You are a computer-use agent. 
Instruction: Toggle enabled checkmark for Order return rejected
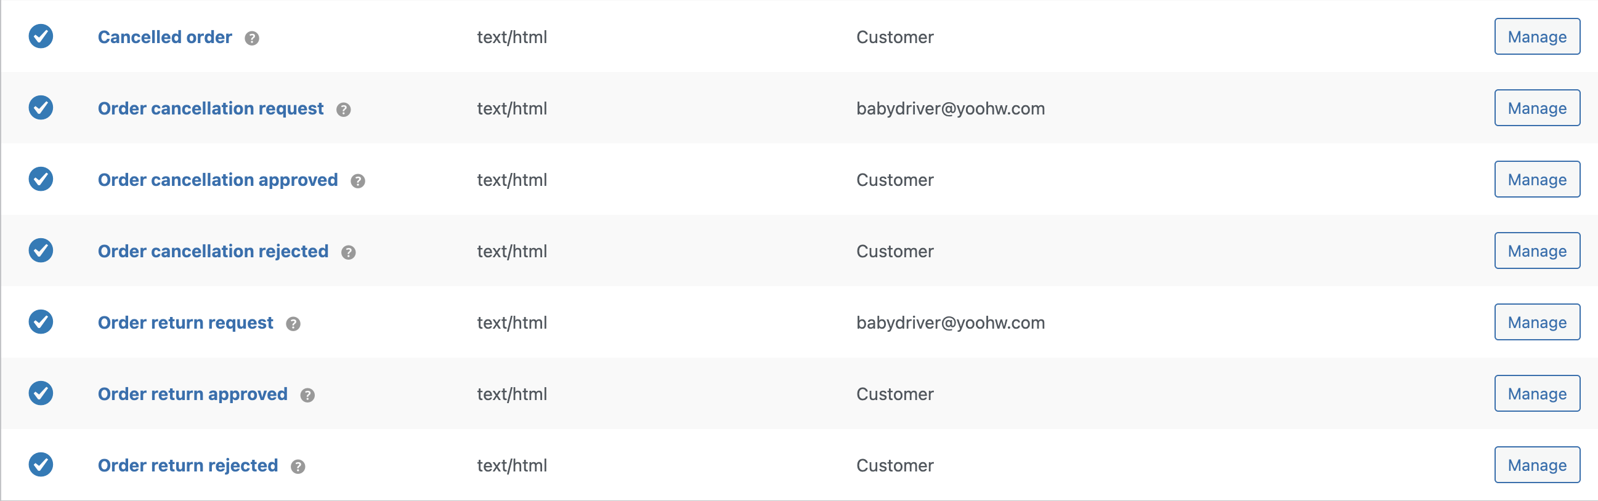tap(41, 465)
